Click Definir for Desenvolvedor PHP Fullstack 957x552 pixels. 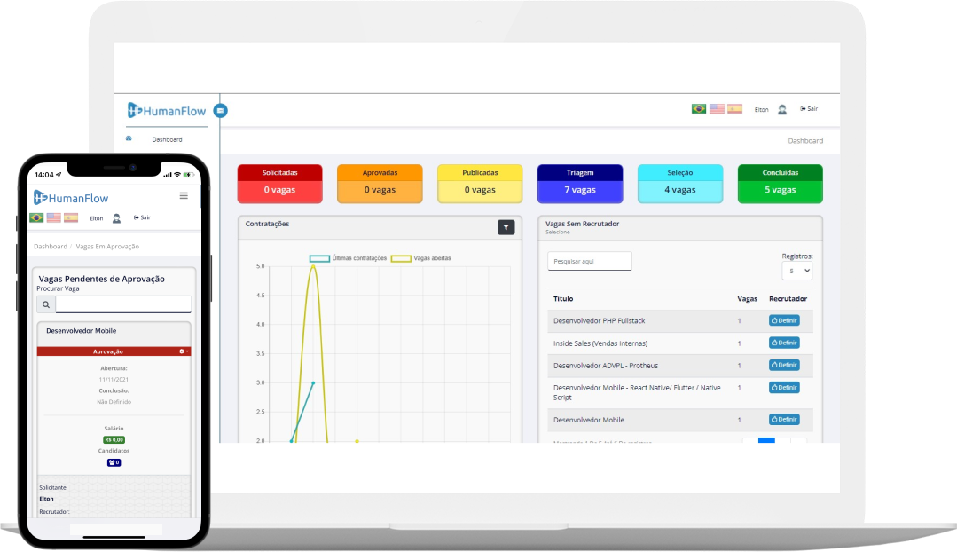[x=784, y=320]
